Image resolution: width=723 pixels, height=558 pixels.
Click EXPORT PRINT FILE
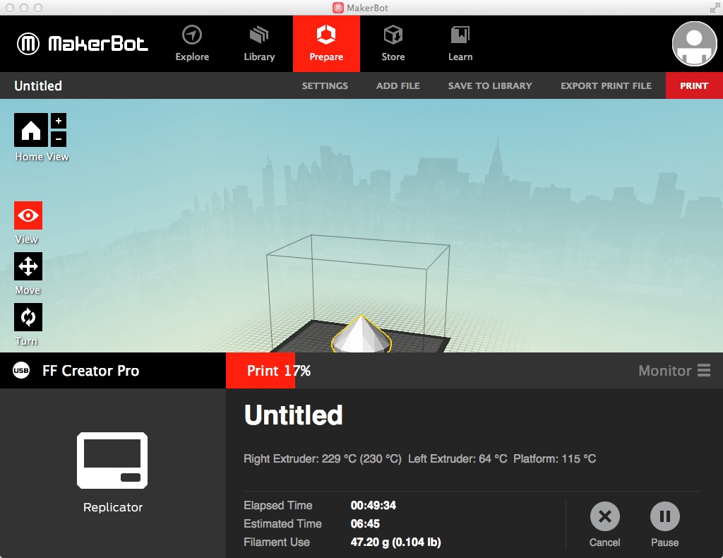point(606,85)
